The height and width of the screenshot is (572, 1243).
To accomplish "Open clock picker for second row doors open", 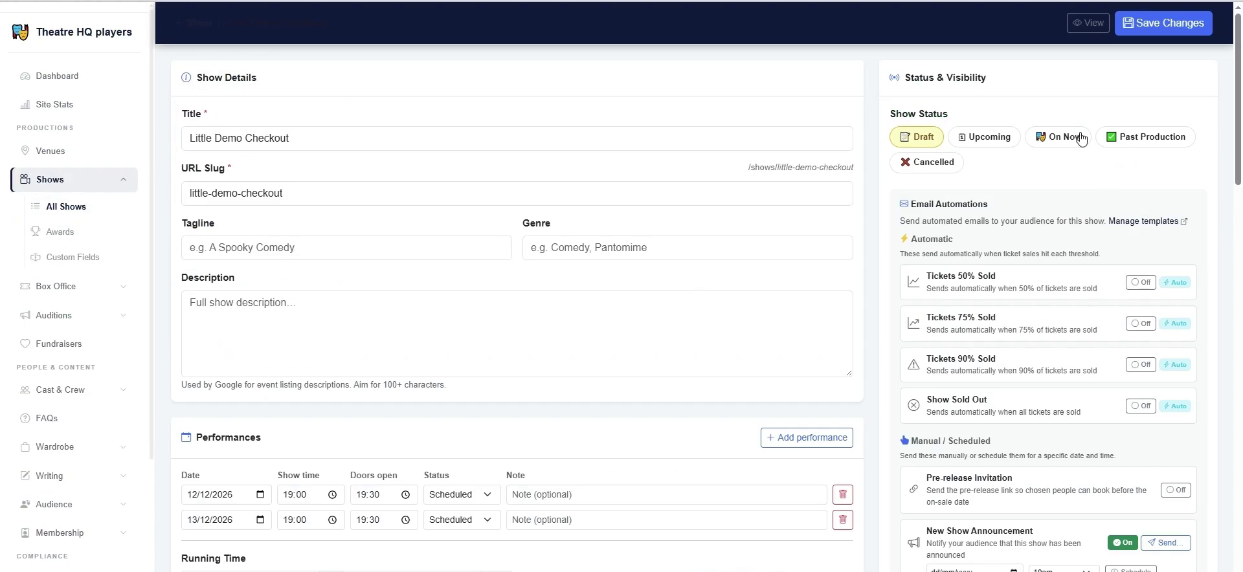I will (405, 520).
